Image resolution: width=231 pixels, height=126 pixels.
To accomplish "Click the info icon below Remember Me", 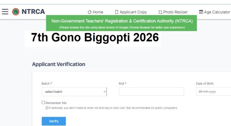I will (x=47, y=108).
